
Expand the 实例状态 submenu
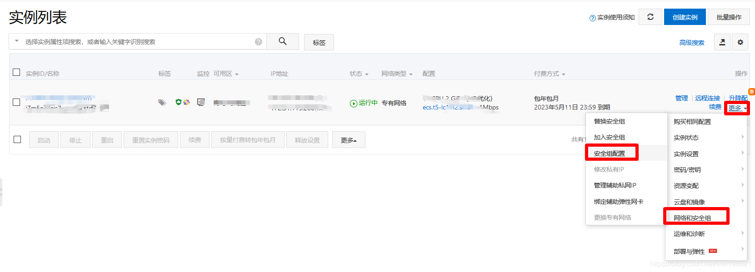click(x=706, y=138)
